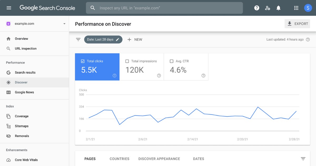The image size is (316, 166).
Task: Click the EXPORT button
Action: [x=297, y=23]
